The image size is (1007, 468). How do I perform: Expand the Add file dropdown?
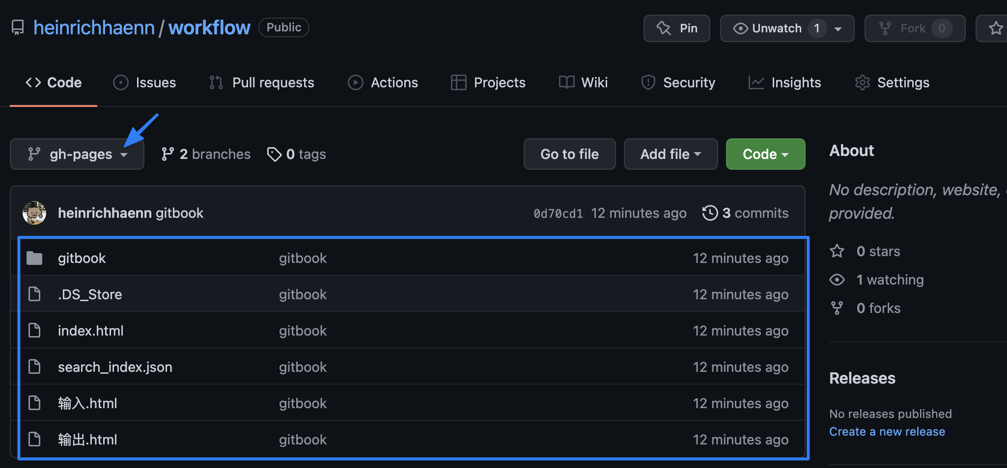coord(671,154)
